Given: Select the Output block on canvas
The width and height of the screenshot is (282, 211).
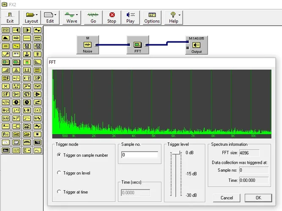Looking at the screenshot, I should coord(196,45).
